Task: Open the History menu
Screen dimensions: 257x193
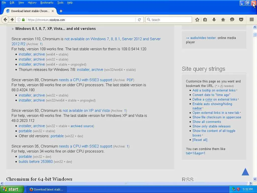Action: coord(32,3)
